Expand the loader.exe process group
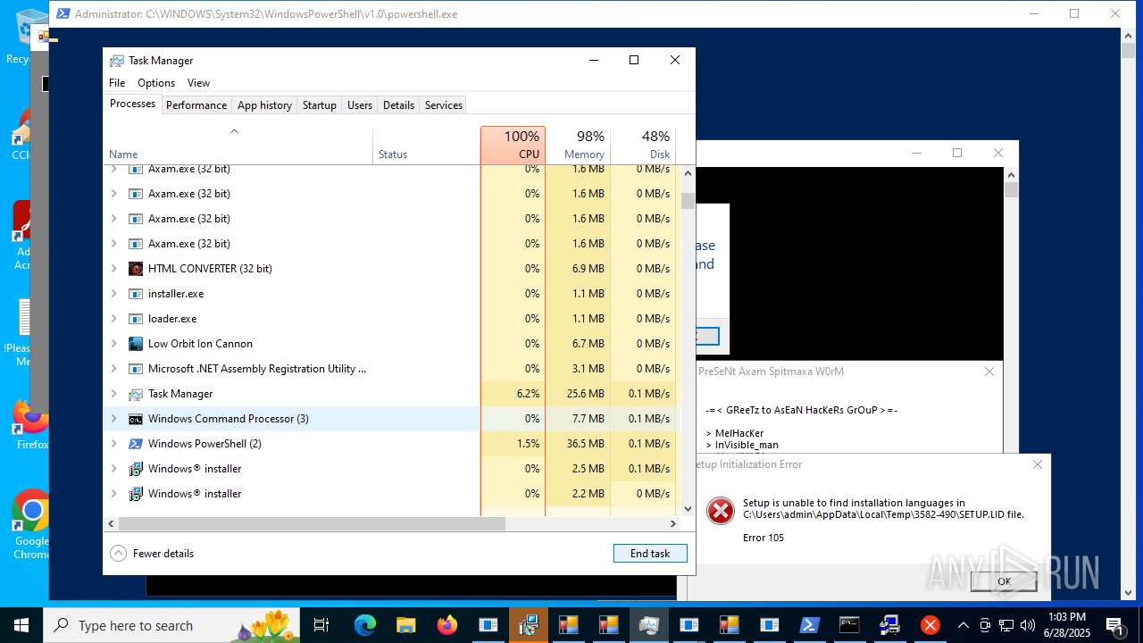Screen dimensions: 1143x643 click(x=113, y=319)
